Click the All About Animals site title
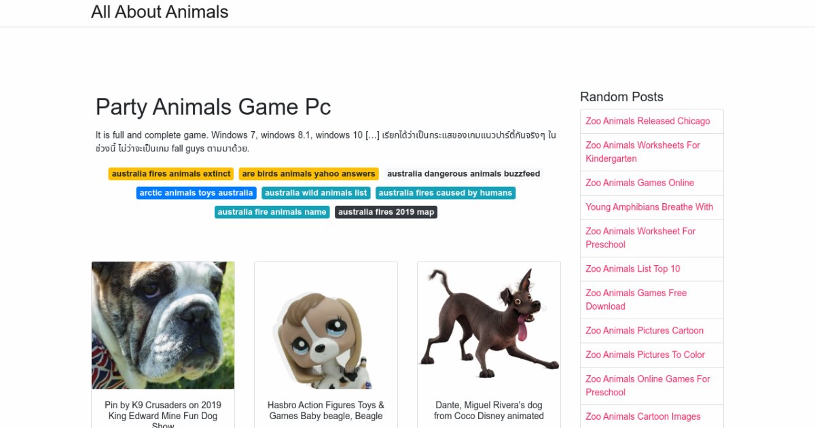The image size is (815, 428). click(x=160, y=12)
